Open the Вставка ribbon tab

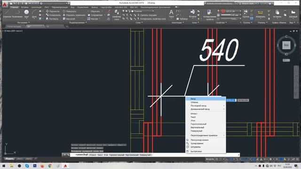pos(24,8)
